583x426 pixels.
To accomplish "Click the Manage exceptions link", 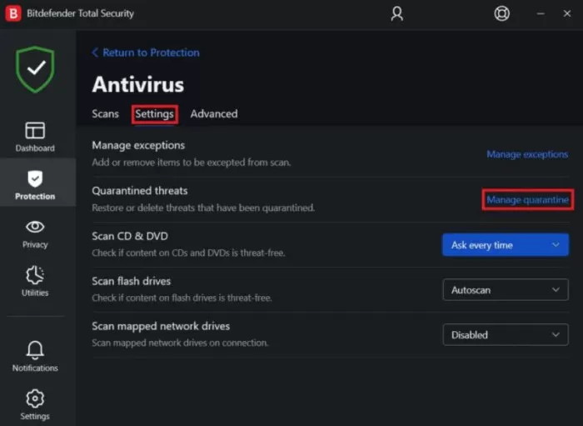I will 527,154.
